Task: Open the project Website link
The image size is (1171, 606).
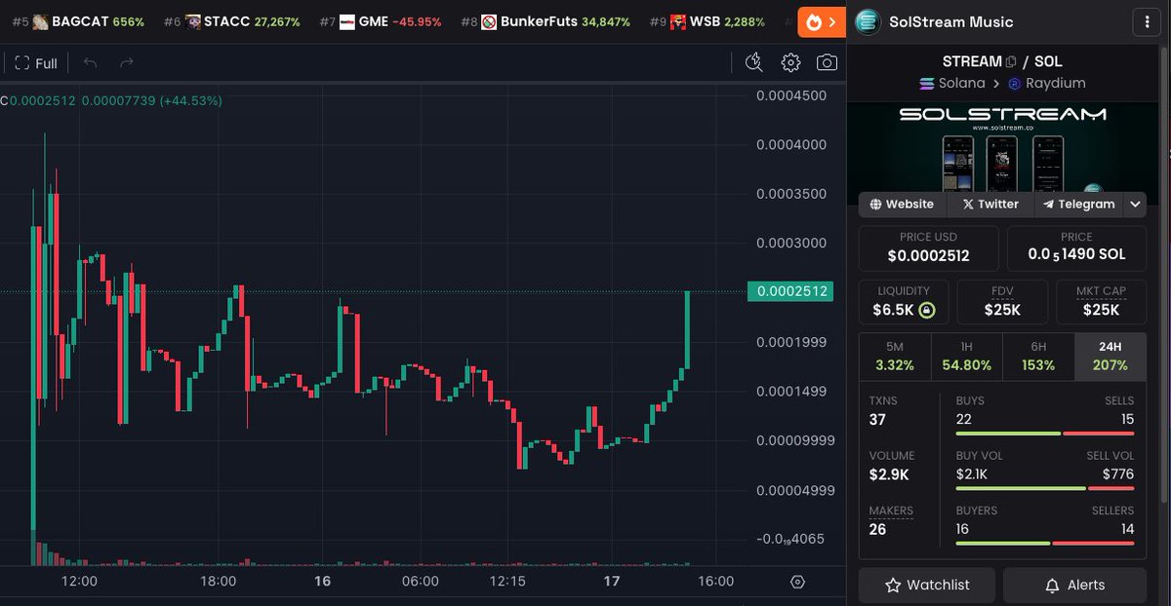Action: (x=902, y=205)
